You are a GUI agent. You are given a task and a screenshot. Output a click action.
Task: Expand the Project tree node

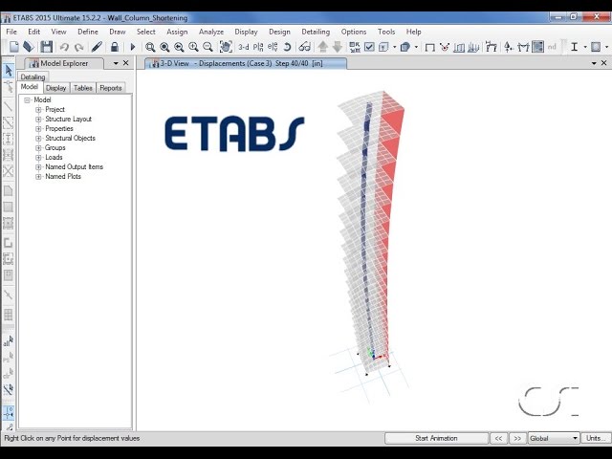(38, 109)
